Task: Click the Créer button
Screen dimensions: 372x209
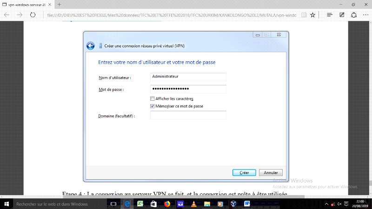Action: [244, 173]
